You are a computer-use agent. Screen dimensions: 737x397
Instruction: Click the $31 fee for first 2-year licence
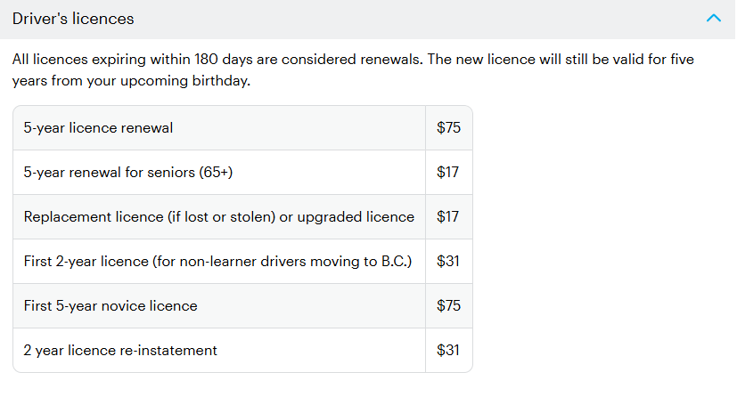coord(448,262)
